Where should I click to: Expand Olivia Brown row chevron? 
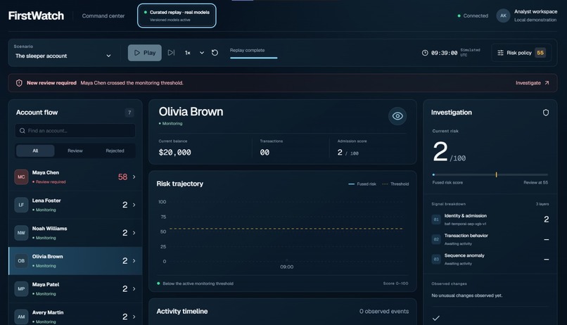(x=134, y=261)
